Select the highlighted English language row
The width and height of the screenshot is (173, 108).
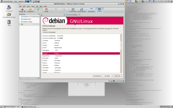coord(81,53)
